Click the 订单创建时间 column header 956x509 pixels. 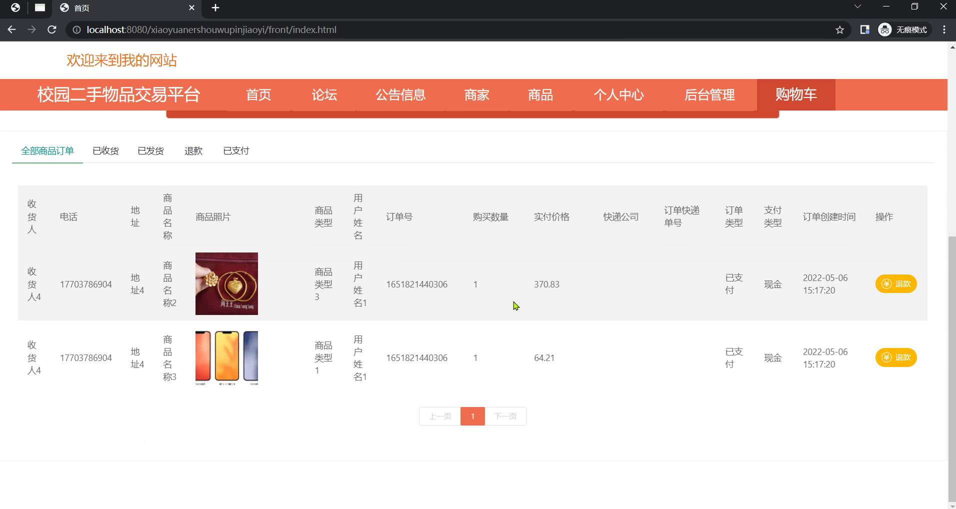829,217
